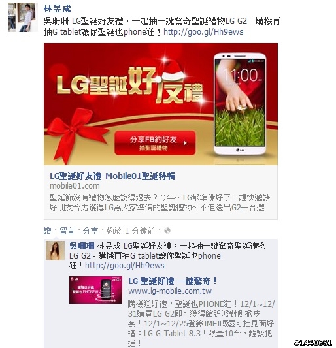Click the www.lg-mobile.com.tw domain link
The height and width of the screenshot is (348, 336).
[x=170, y=291]
